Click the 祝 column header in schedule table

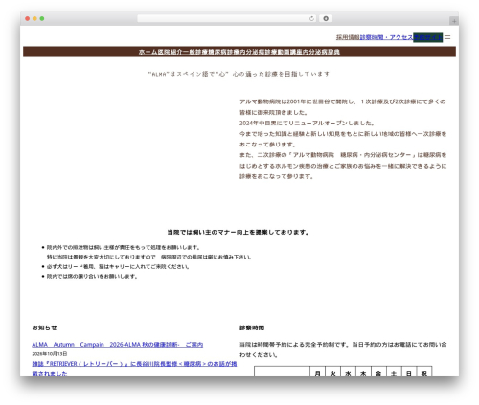(x=424, y=372)
